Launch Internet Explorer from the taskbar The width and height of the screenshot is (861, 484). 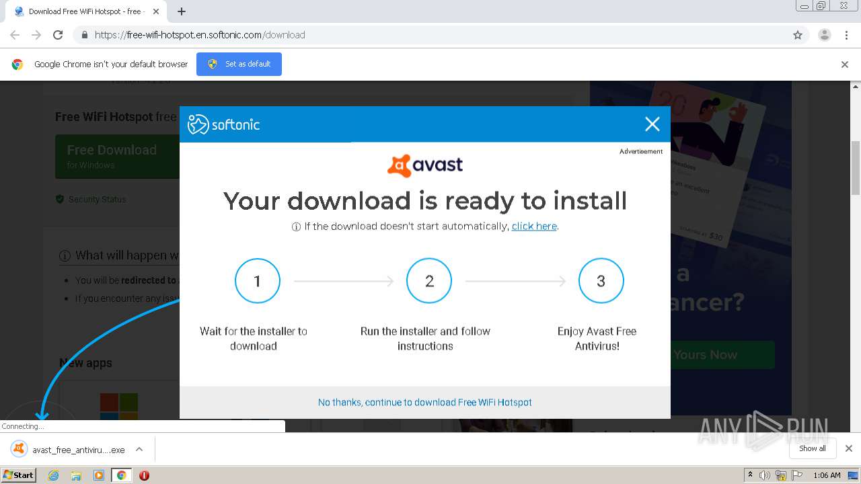(x=54, y=475)
